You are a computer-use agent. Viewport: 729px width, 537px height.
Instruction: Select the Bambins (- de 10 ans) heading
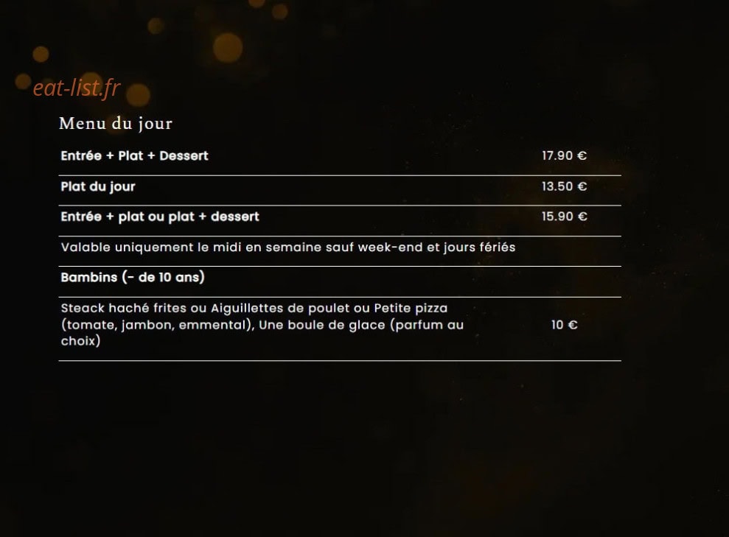coord(133,277)
